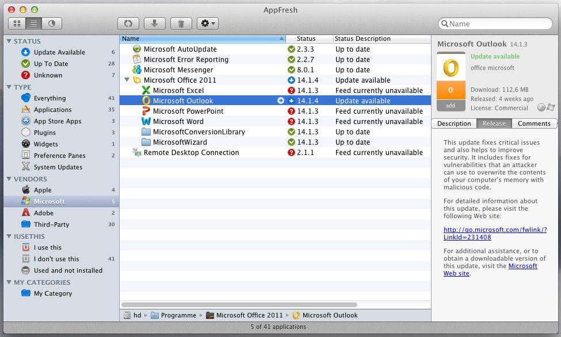Select Update Available status filter

point(61,52)
